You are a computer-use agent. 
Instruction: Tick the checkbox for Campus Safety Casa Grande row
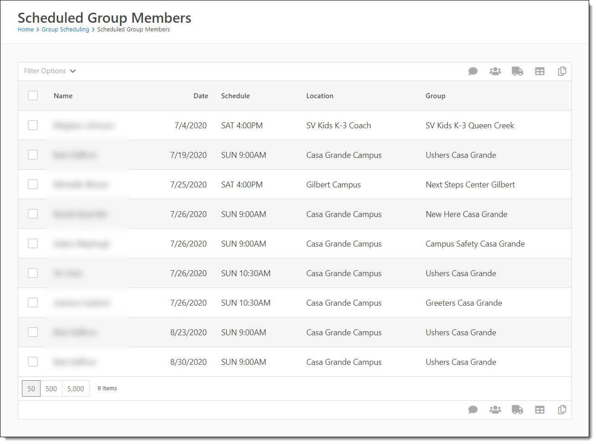[33, 243]
